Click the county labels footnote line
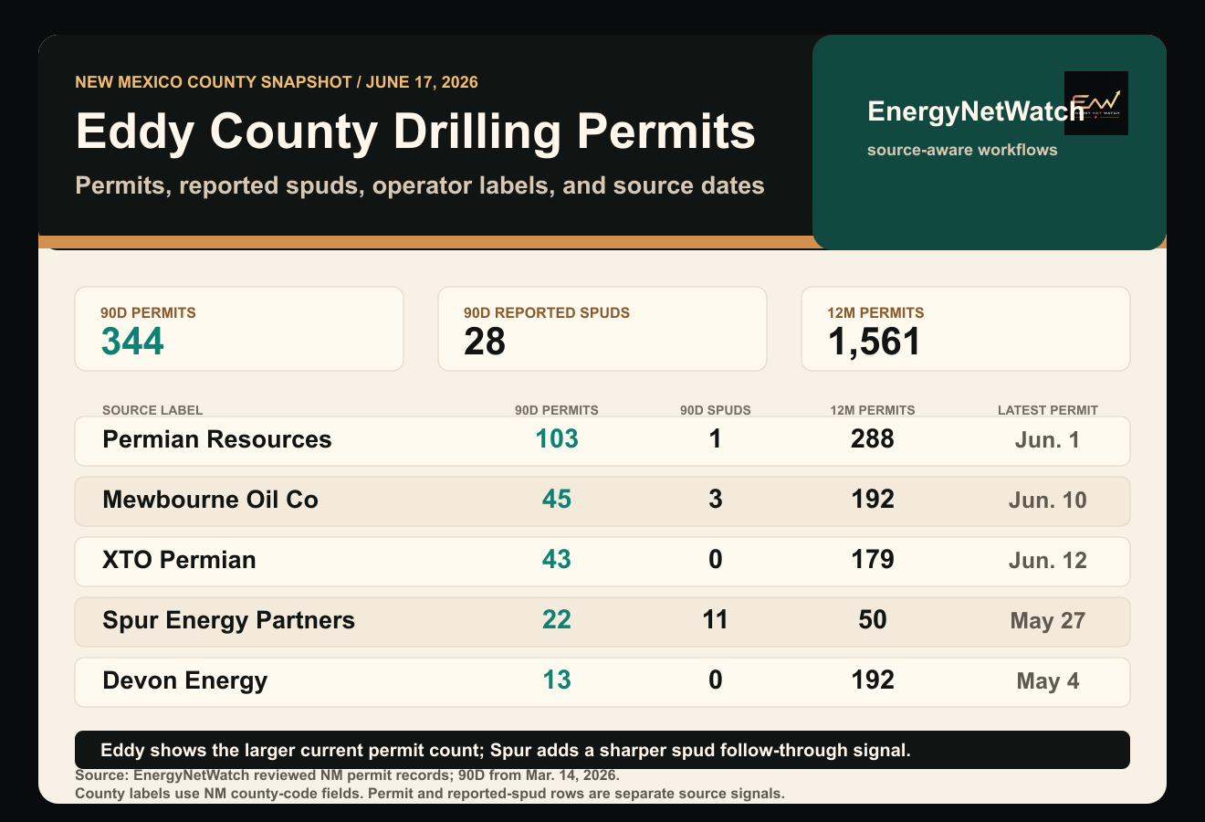The height and width of the screenshot is (822, 1205). (430, 794)
